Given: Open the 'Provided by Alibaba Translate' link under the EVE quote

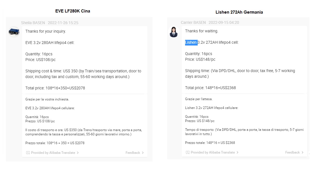Looking at the screenshot, I should coord(53,153).
